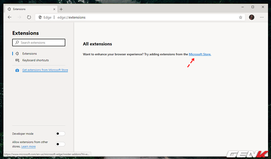Enable Developer mode toggle
Viewport: 271px width, 159px height.
60,134
